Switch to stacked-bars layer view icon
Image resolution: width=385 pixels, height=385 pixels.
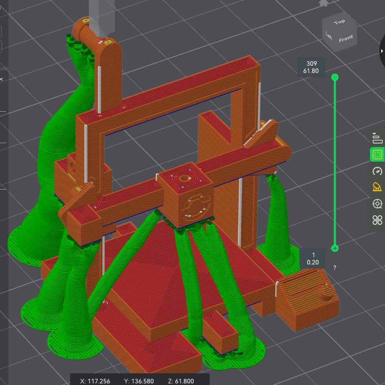click(377, 138)
